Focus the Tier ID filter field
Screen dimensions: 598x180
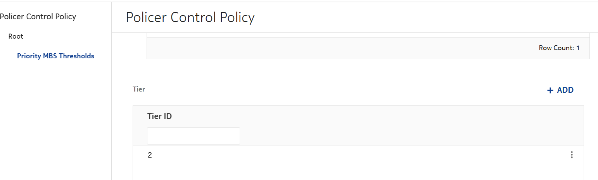pos(193,136)
